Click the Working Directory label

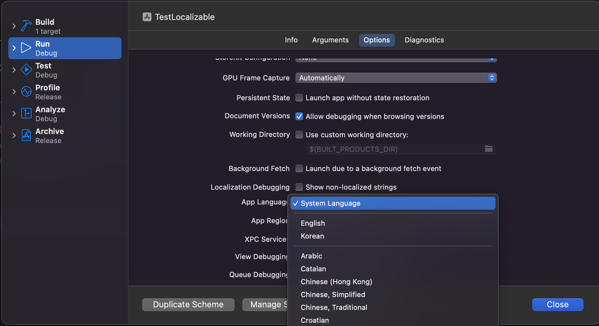[x=260, y=134]
